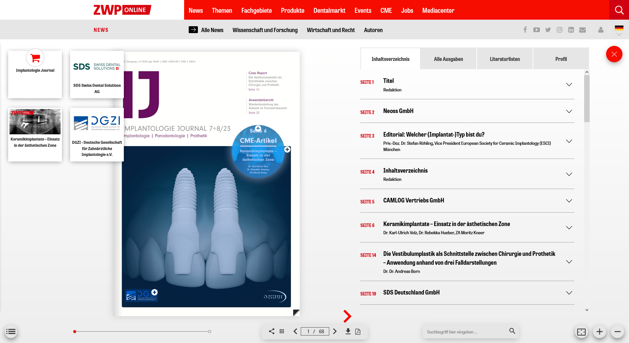Image resolution: width=629 pixels, height=343 pixels.
Task: Expand the Seite 14 Vestibulumplastik entry
Action: click(x=569, y=262)
